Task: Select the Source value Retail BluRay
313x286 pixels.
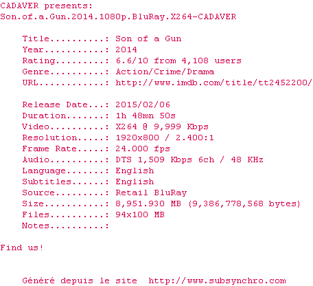Action: (x=151, y=192)
